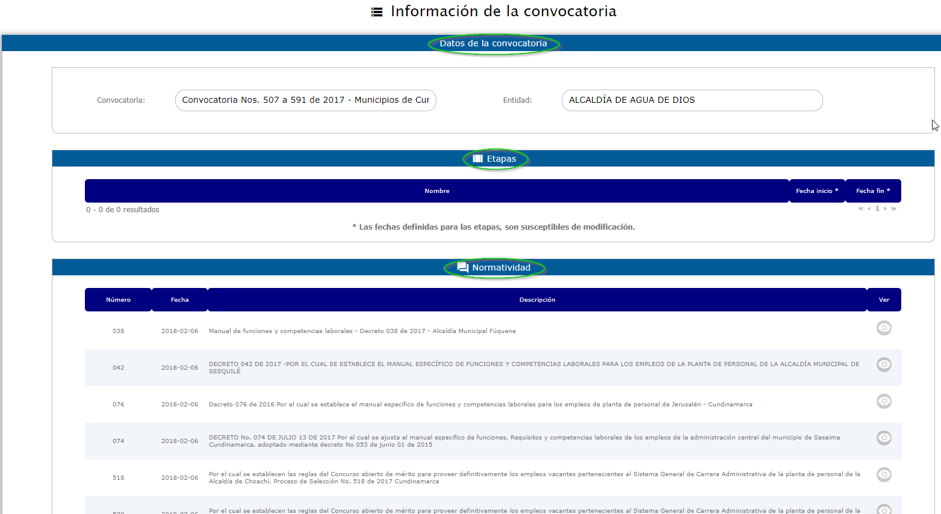Click the Entidad input field

692,100
